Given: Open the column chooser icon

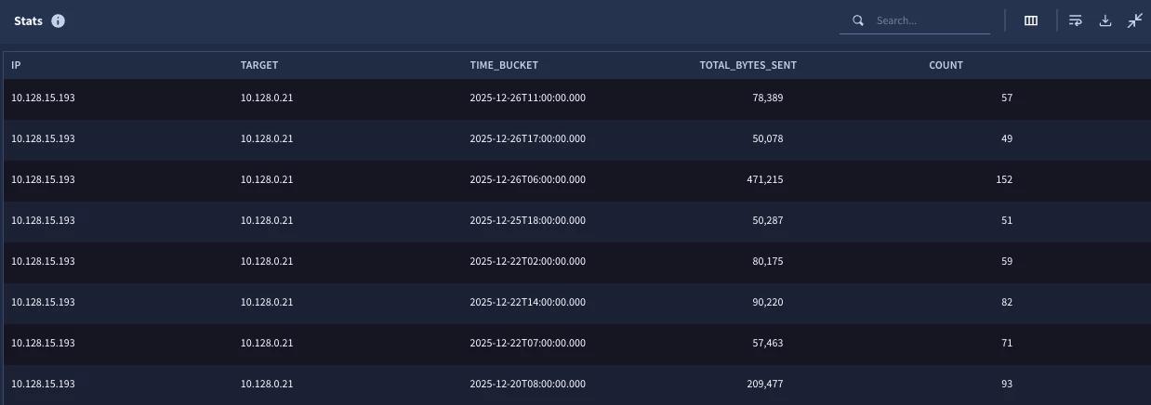Looking at the screenshot, I should [x=1031, y=20].
